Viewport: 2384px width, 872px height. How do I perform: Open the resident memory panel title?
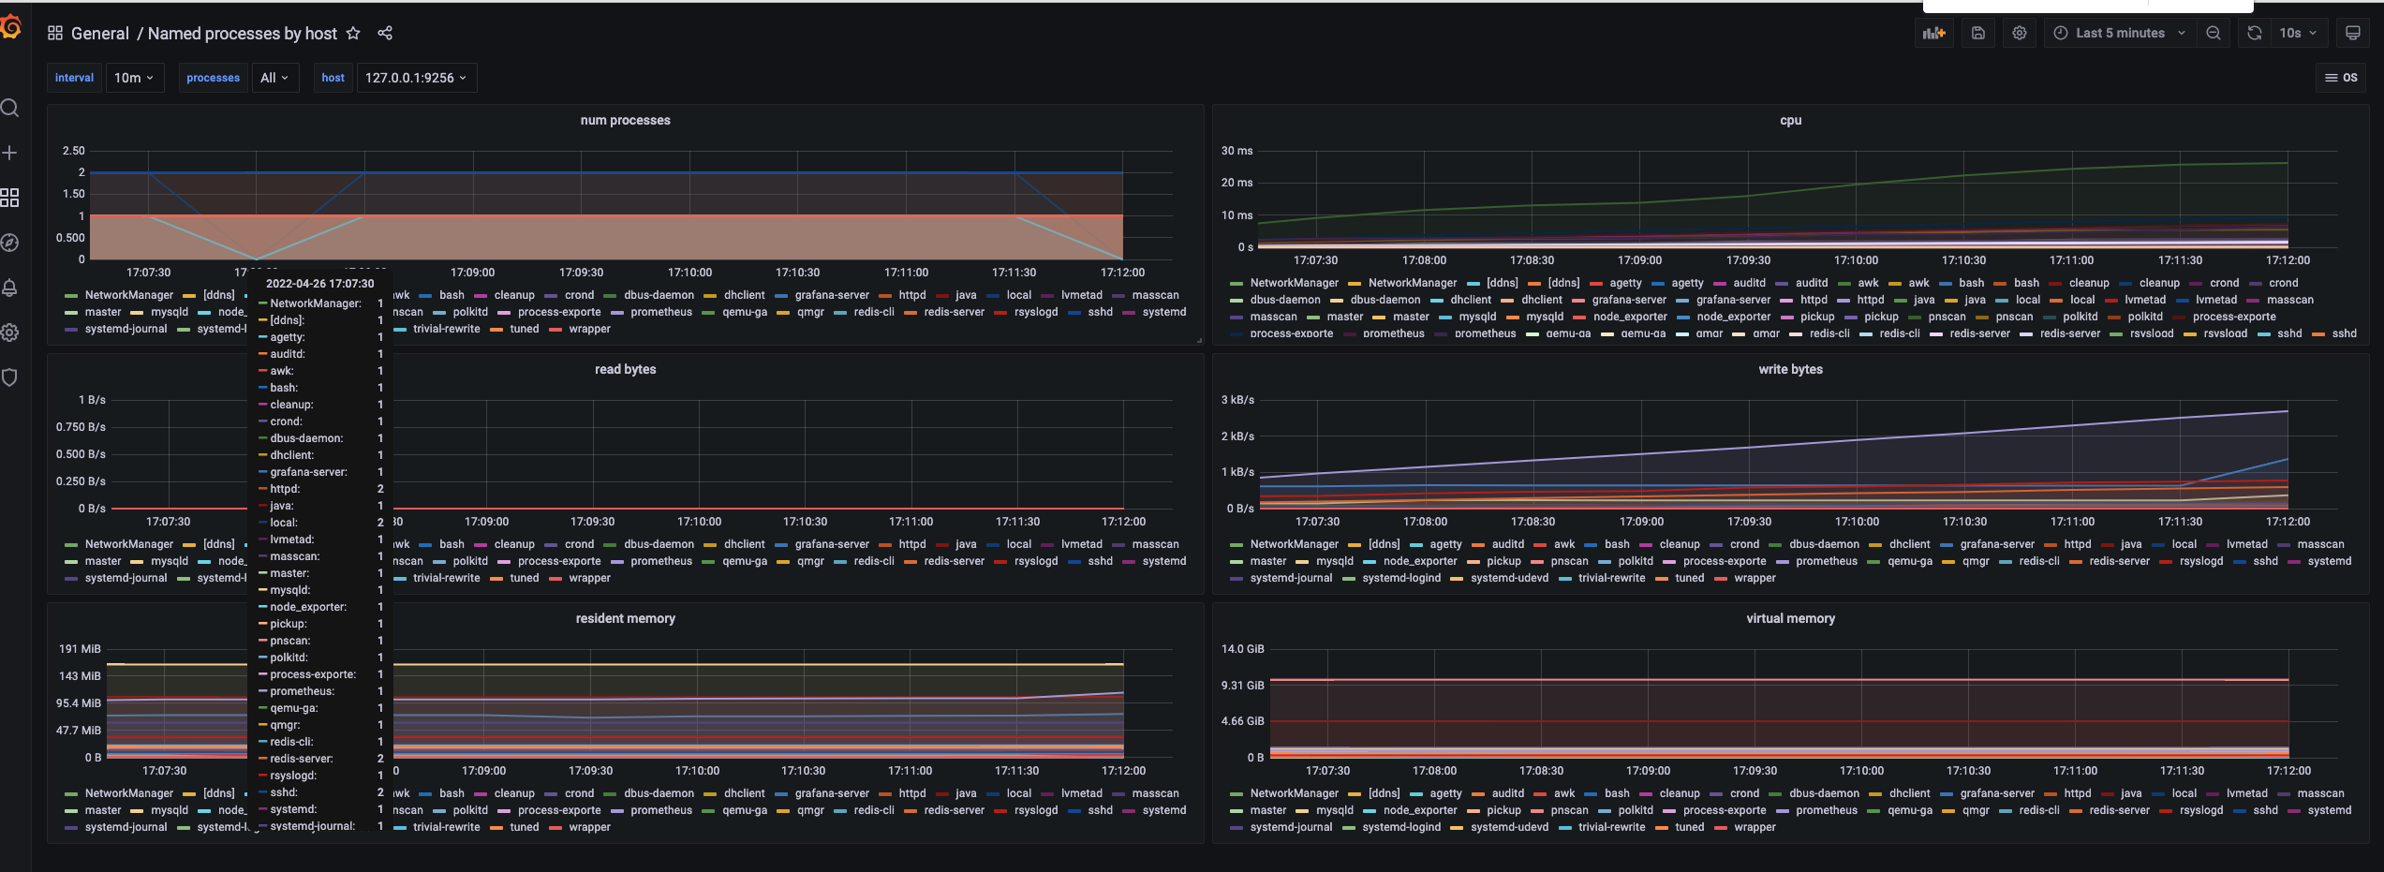[x=625, y=618]
